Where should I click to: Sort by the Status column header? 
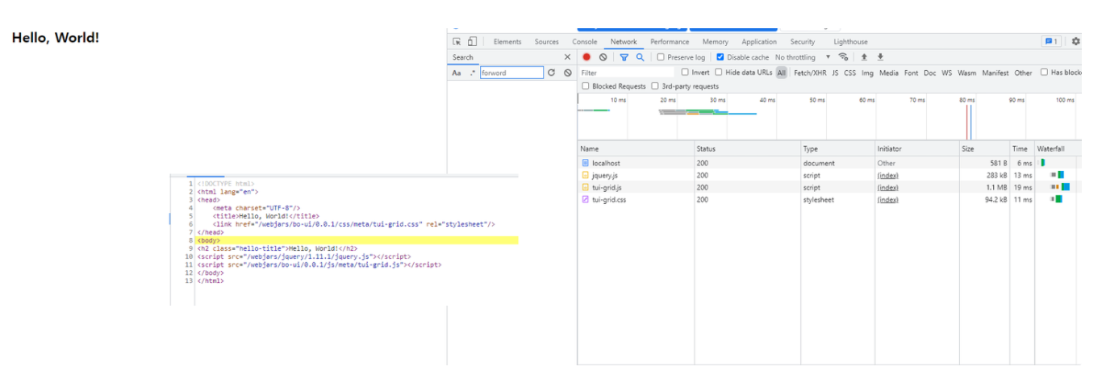coord(747,148)
